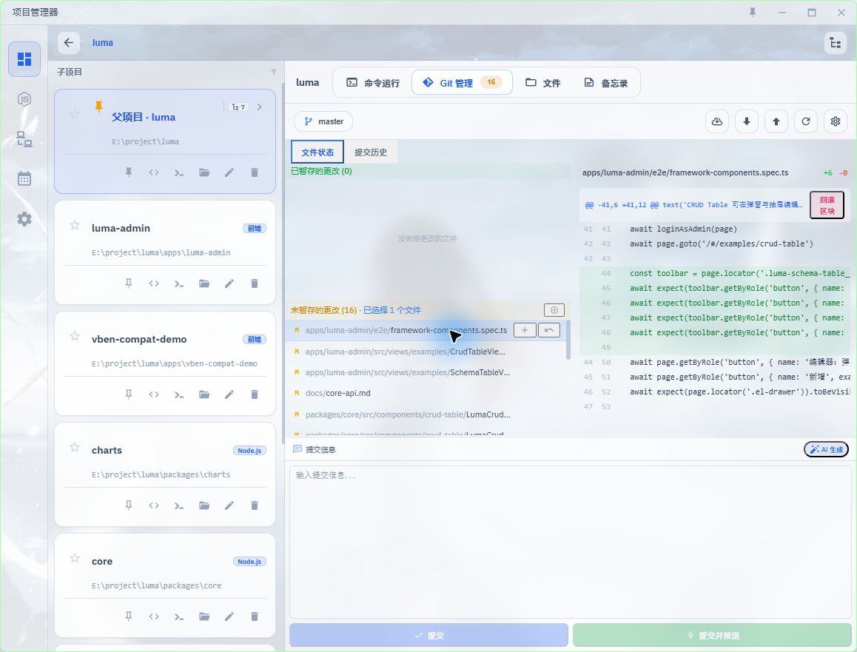Go back using the arrow button
The height and width of the screenshot is (652, 857).
tap(68, 43)
